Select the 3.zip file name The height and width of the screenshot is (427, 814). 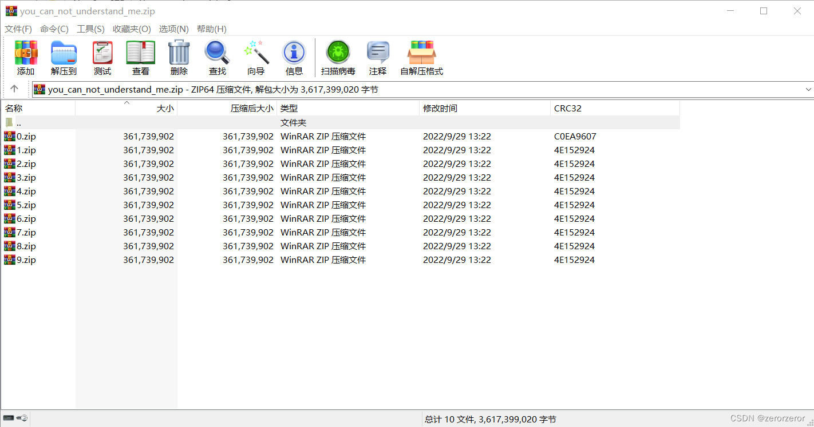(26, 177)
